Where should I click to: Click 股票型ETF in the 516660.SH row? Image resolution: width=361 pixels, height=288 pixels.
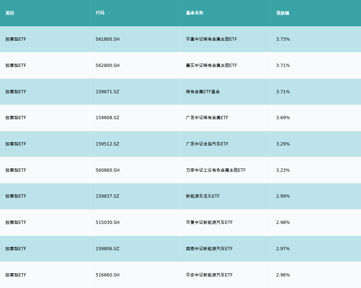click(16, 275)
